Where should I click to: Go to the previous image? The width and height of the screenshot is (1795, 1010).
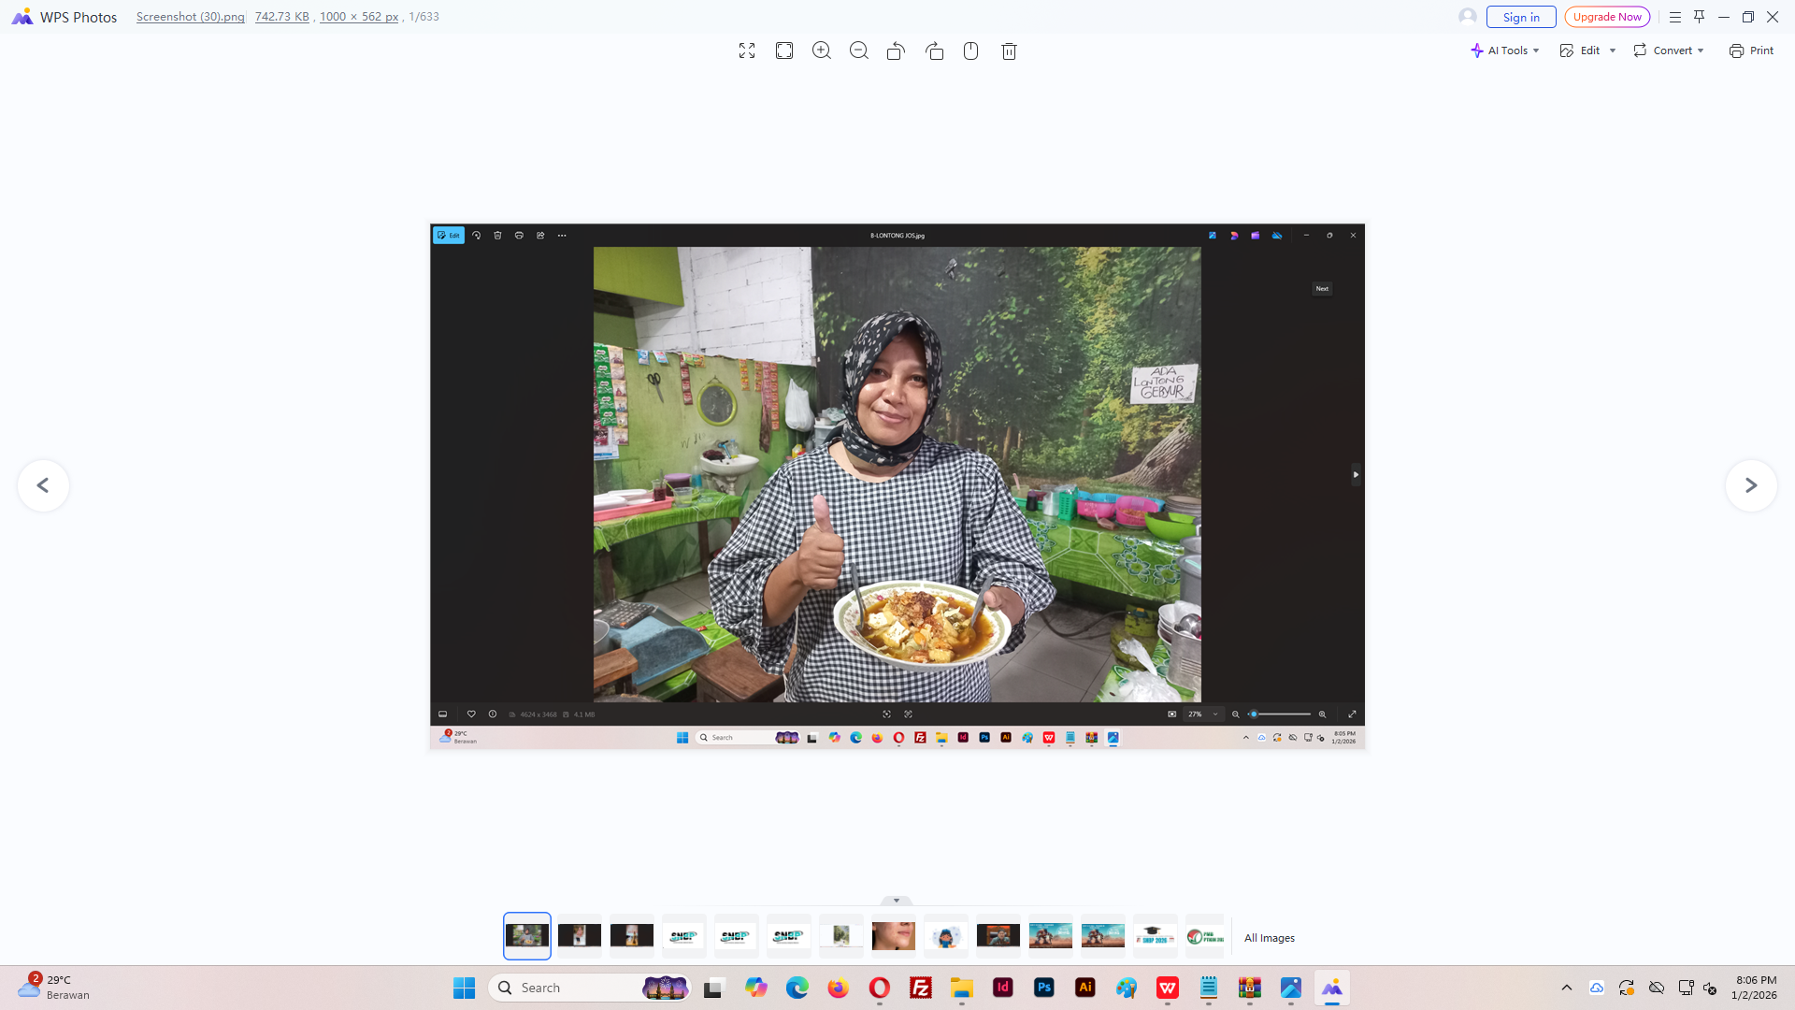tap(43, 485)
